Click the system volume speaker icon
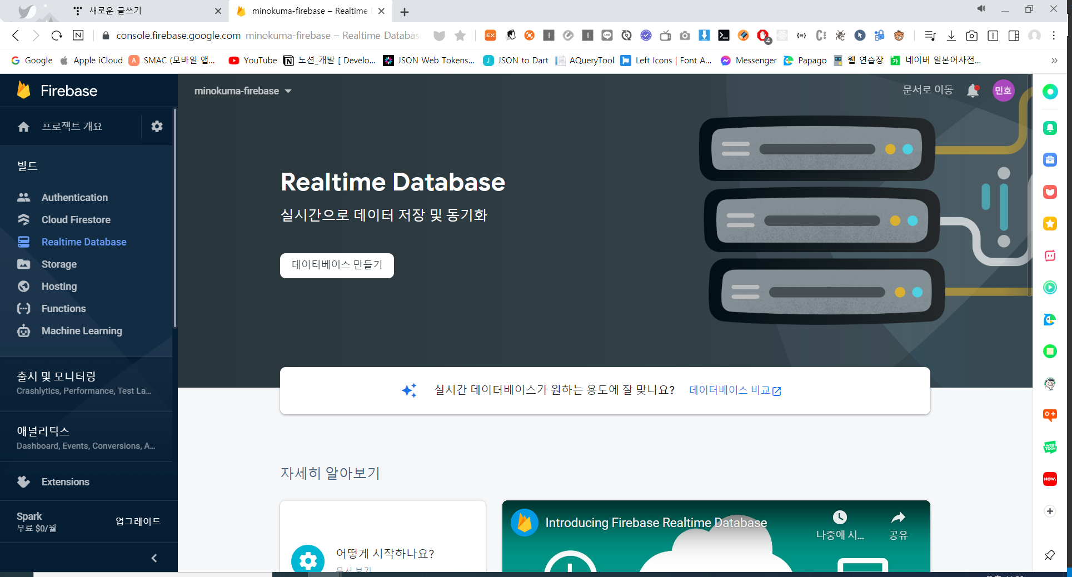This screenshot has width=1072, height=577. coord(981,8)
